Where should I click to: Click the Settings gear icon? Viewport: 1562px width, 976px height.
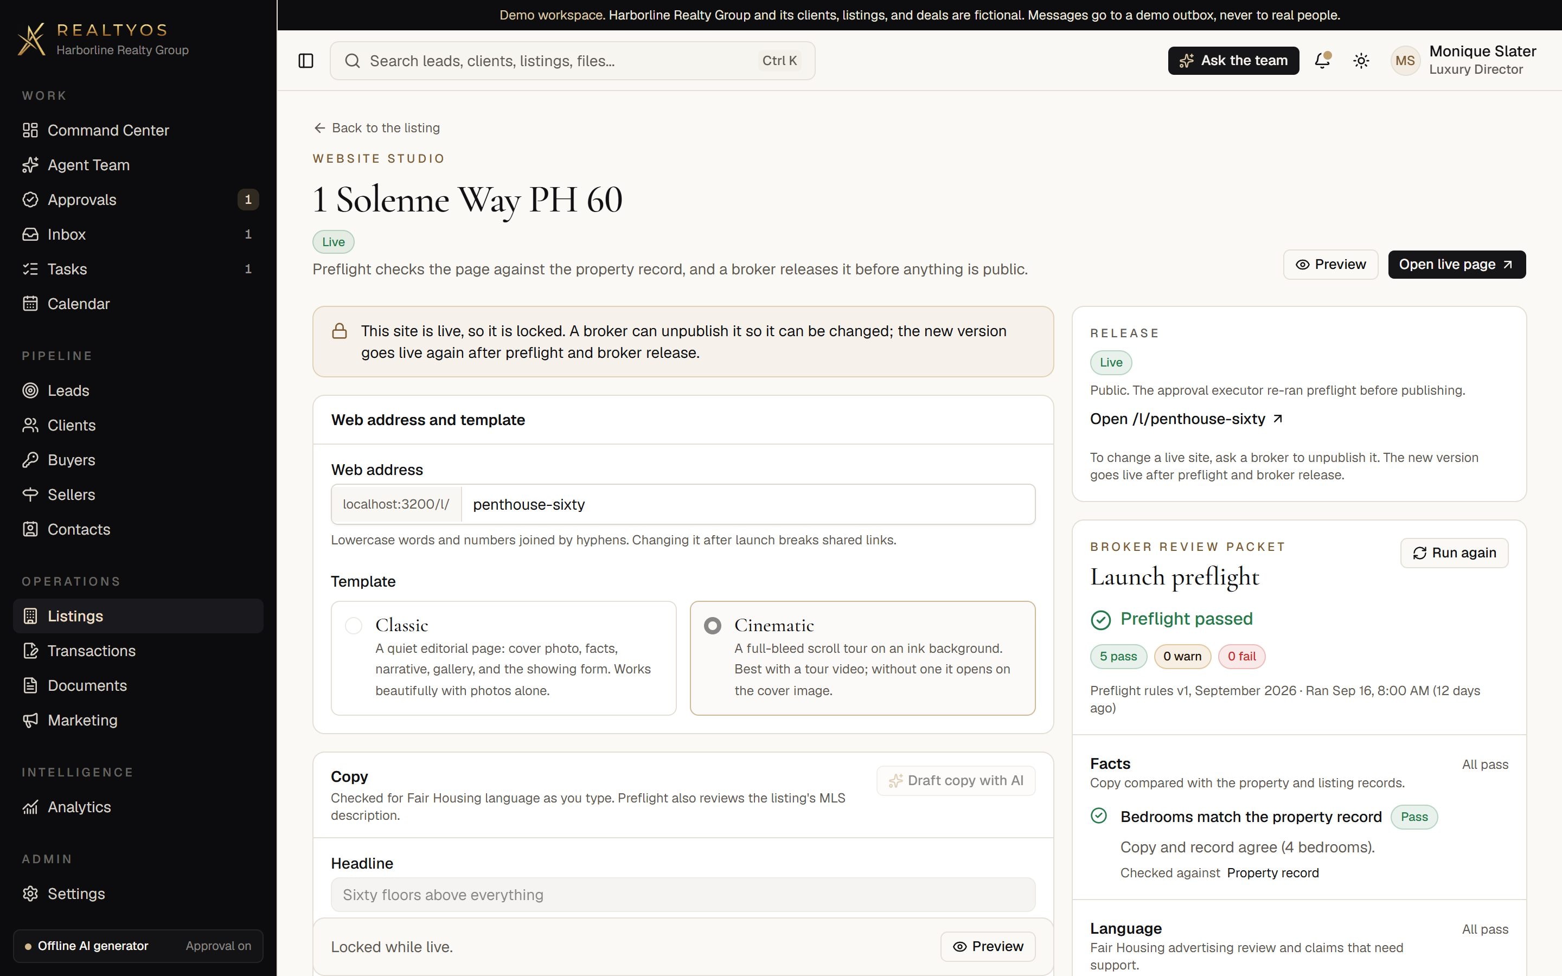pyautogui.click(x=30, y=894)
